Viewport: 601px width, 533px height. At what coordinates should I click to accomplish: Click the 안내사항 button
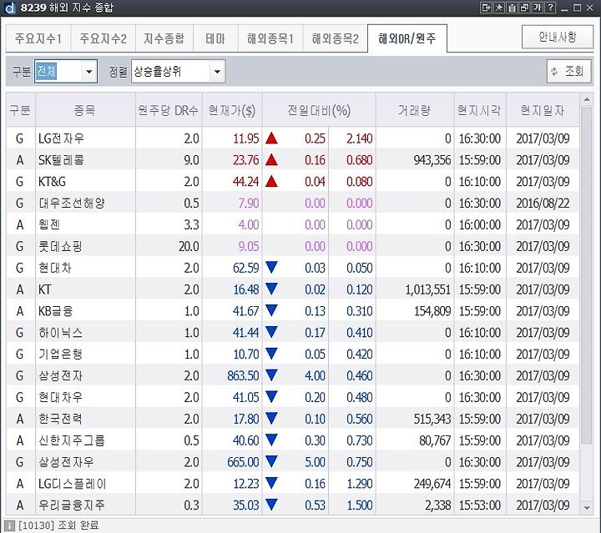(x=558, y=37)
